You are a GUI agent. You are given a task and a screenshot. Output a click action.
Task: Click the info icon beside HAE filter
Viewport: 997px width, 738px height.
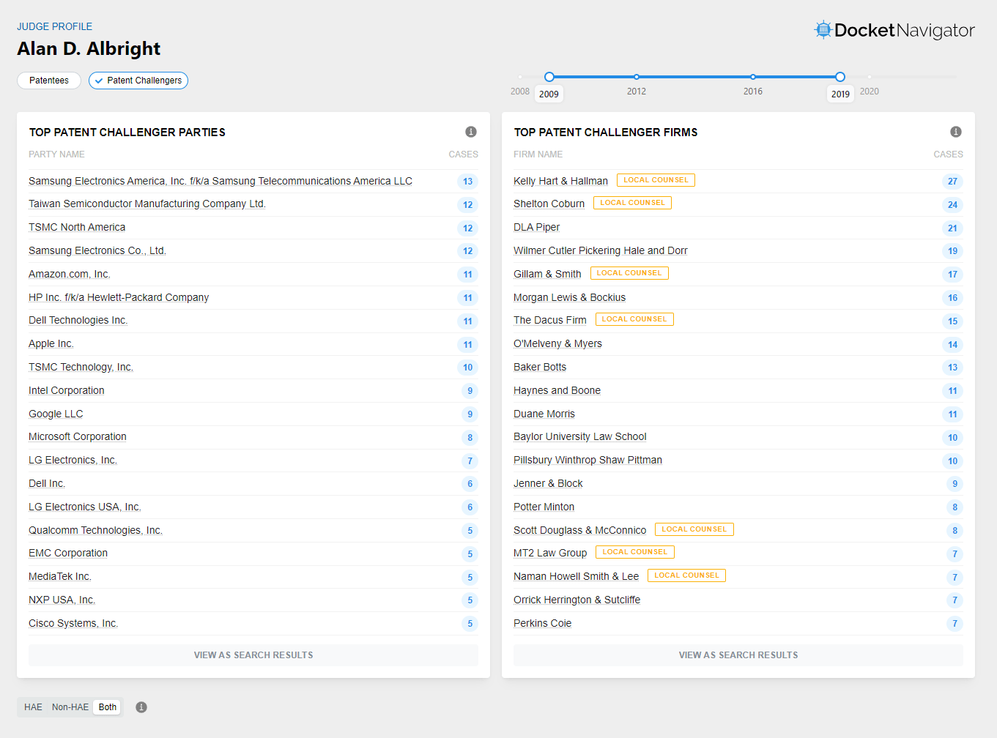141,707
